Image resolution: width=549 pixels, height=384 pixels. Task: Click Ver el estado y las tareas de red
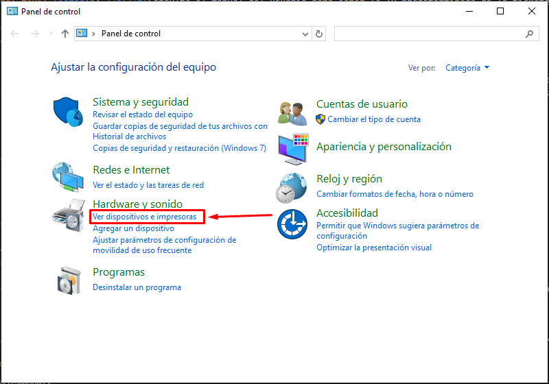[x=148, y=185]
